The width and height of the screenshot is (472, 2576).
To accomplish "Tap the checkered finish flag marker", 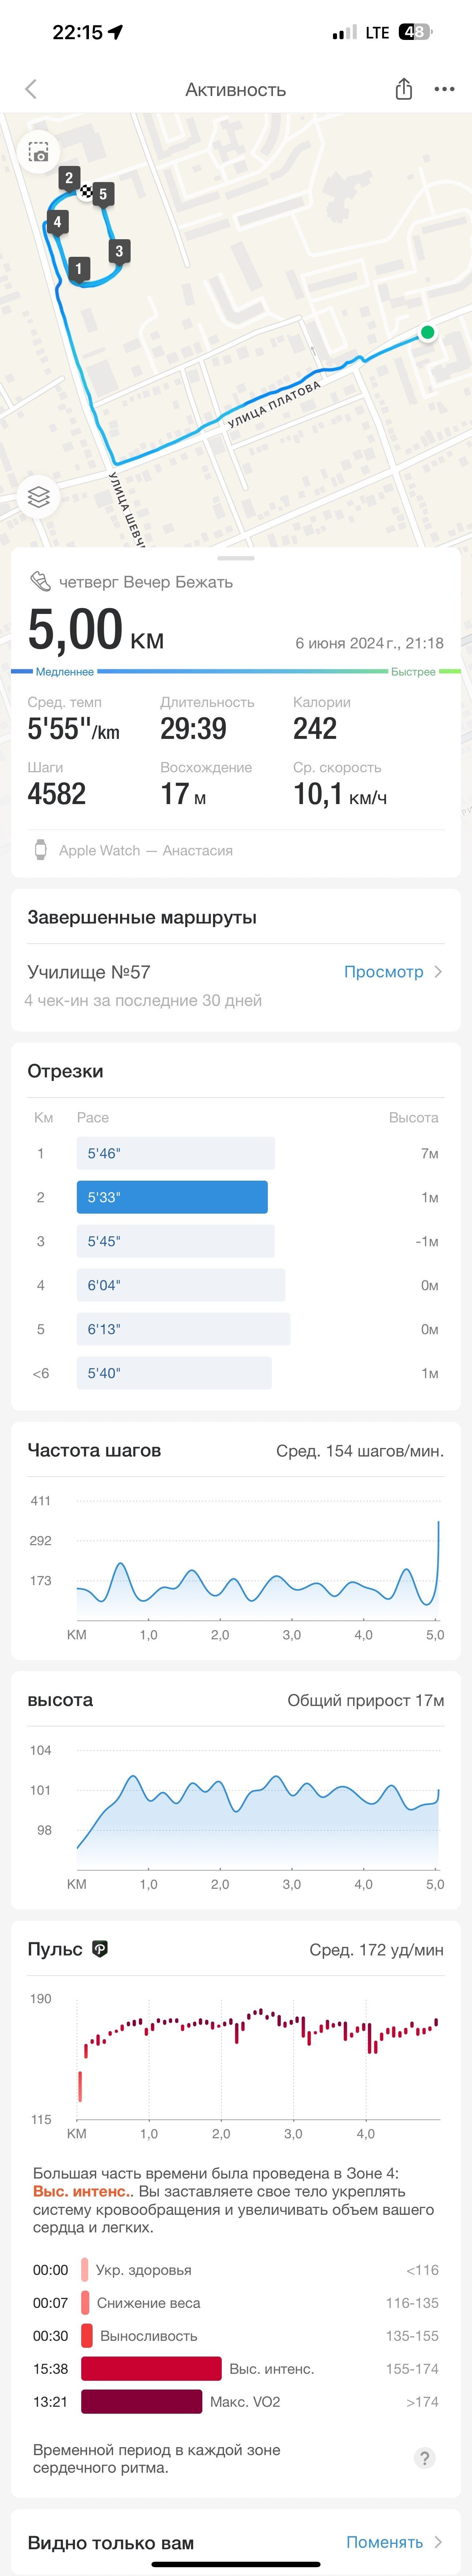I will 86,191.
